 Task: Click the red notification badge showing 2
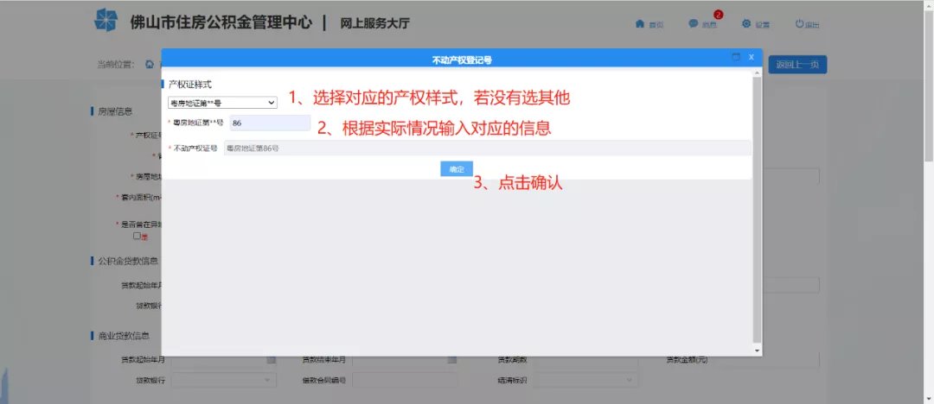coord(718,15)
